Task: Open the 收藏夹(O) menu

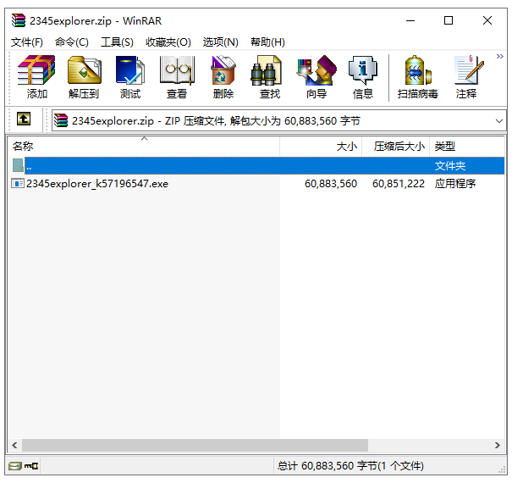Action: click(168, 42)
